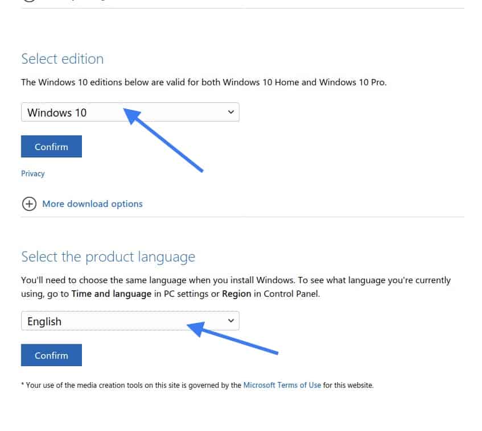Click the chevron arrow on the Windows 10 dropdown
This screenshot has width=482, height=431.
coord(231,112)
